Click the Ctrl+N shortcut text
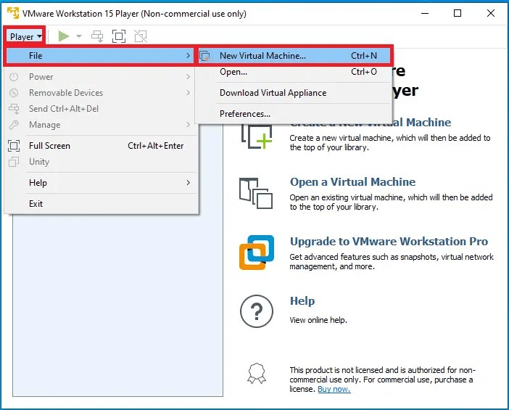 pos(364,56)
